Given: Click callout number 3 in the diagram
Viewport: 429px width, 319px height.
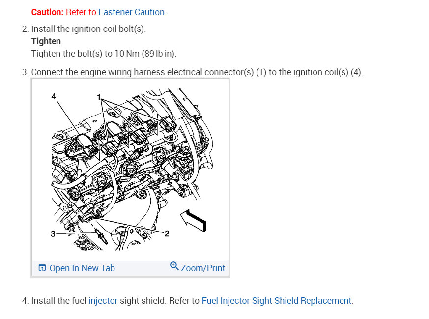Looking at the screenshot, I should (x=53, y=233).
